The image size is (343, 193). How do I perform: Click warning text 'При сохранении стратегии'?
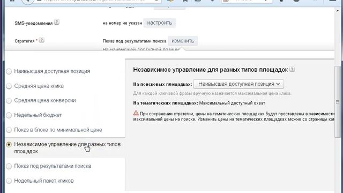coord(167,114)
